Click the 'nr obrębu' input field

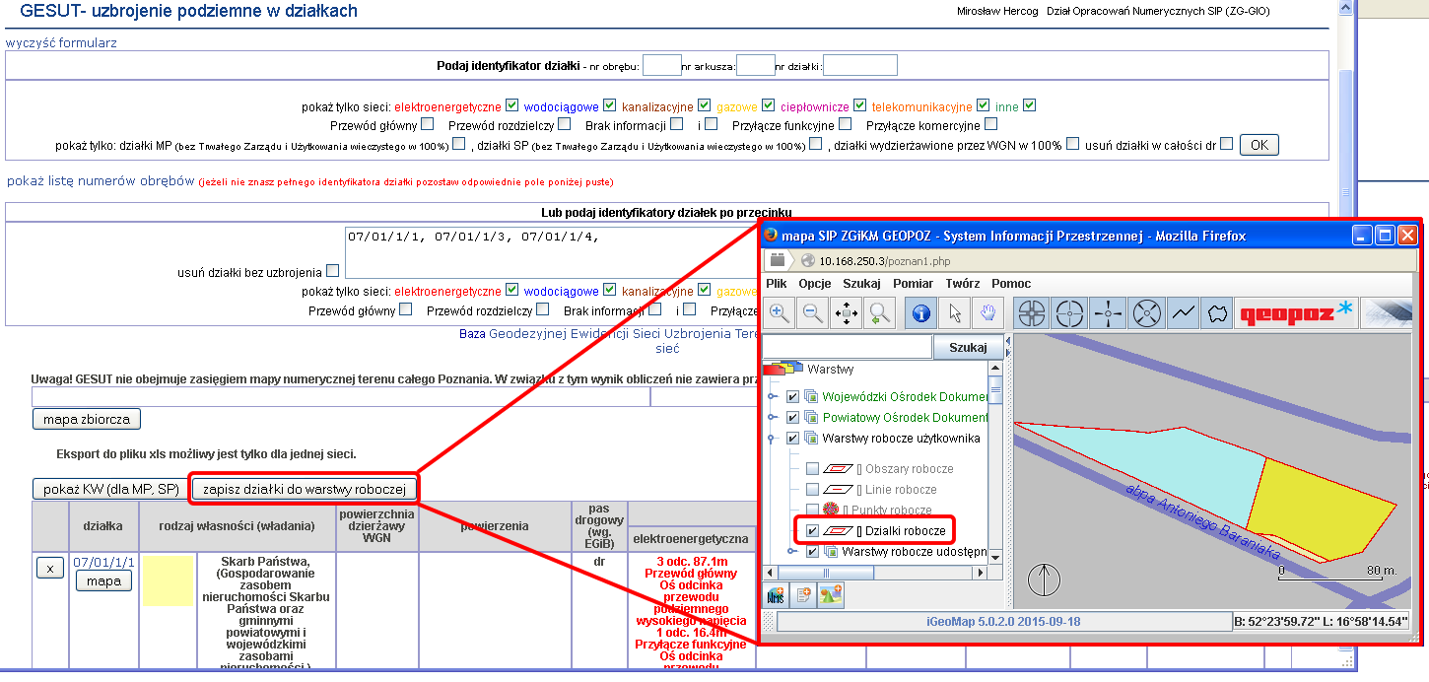click(662, 66)
